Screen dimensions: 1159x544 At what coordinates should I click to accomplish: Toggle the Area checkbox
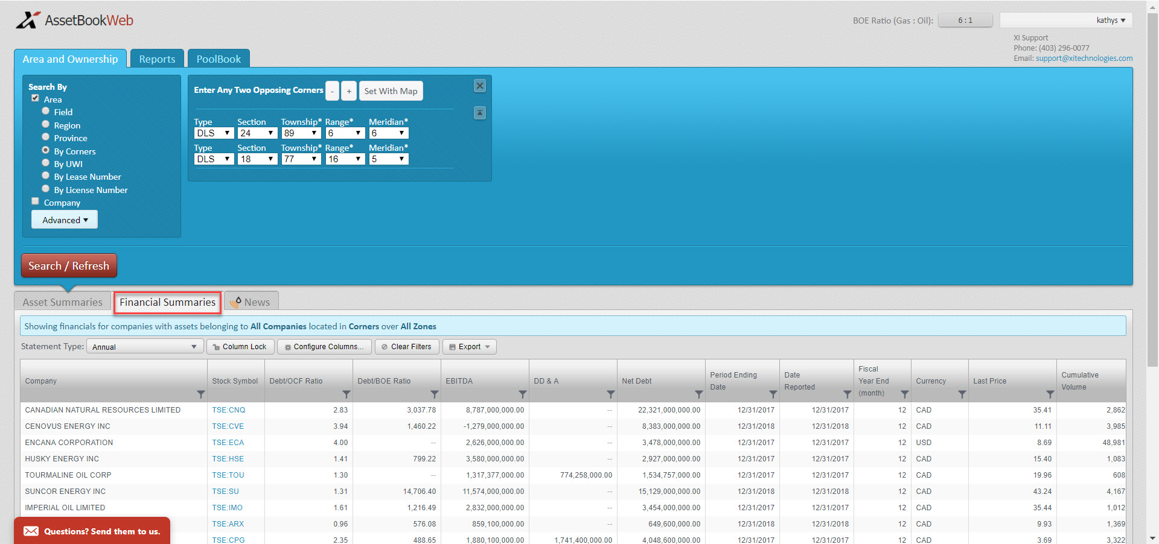click(x=35, y=98)
